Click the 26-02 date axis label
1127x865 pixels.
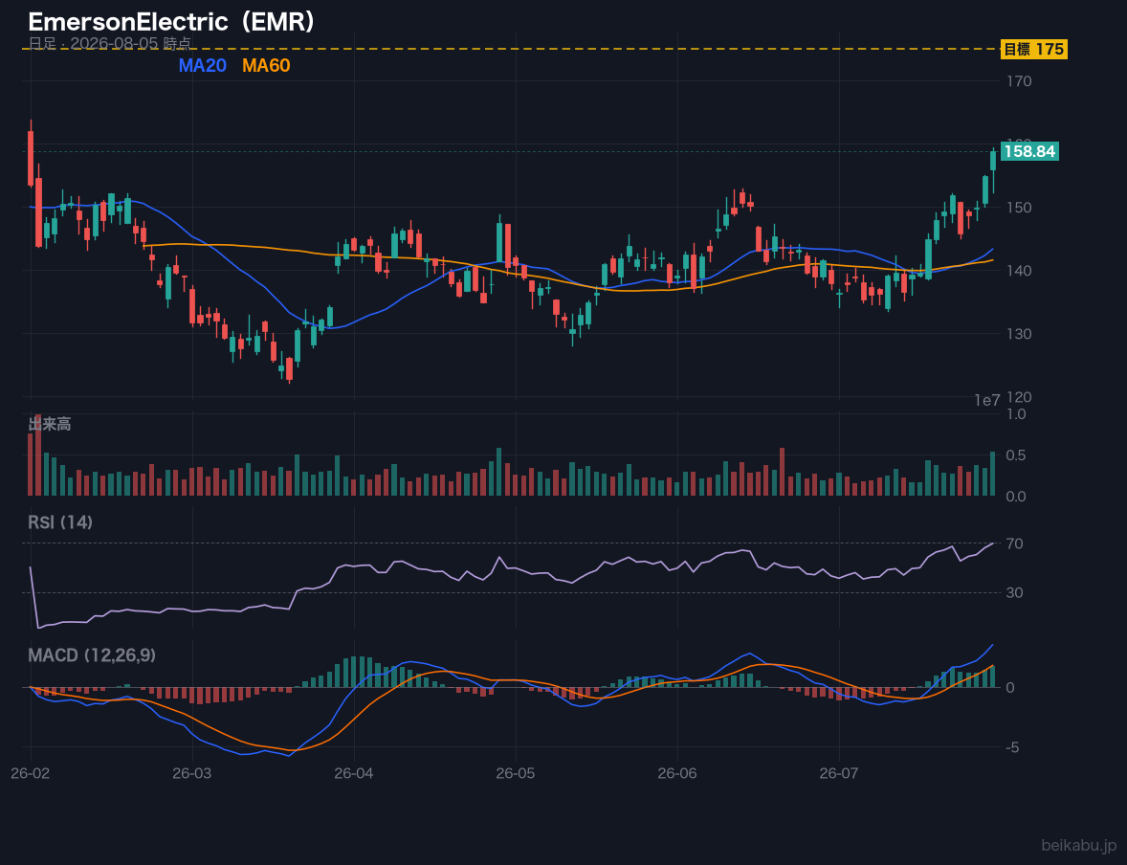[31, 774]
